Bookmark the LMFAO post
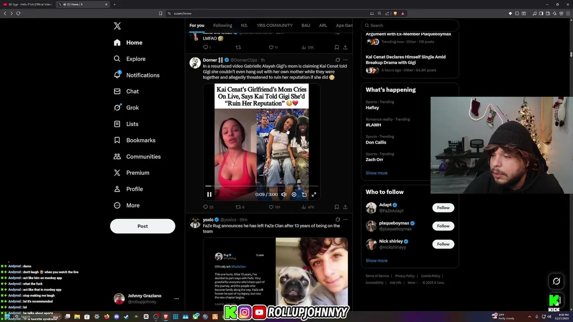573x322 pixels. point(337,47)
